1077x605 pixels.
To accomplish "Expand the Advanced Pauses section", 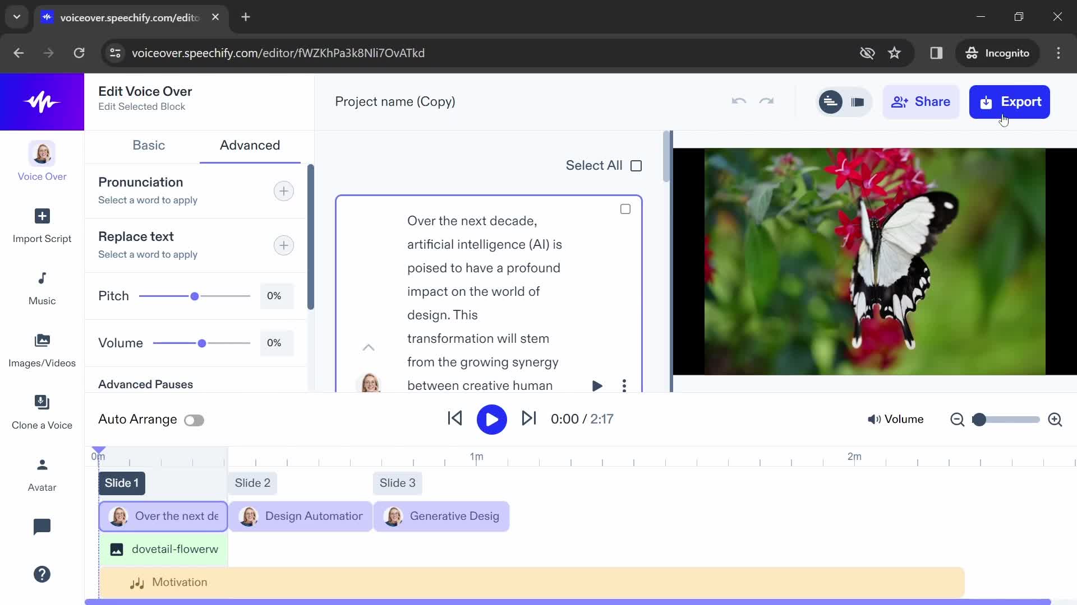I will pos(145,384).
